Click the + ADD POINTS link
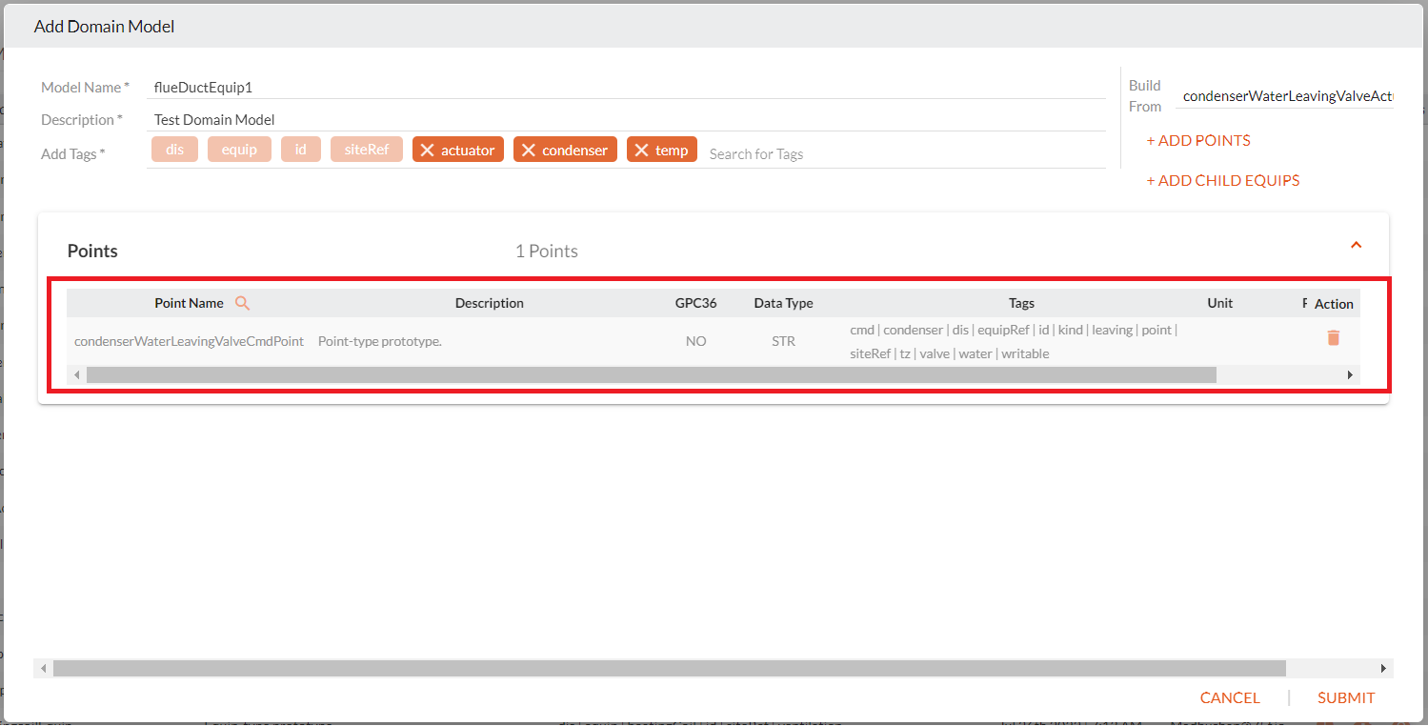Screen dimensions: 1428x726 coord(1198,140)
